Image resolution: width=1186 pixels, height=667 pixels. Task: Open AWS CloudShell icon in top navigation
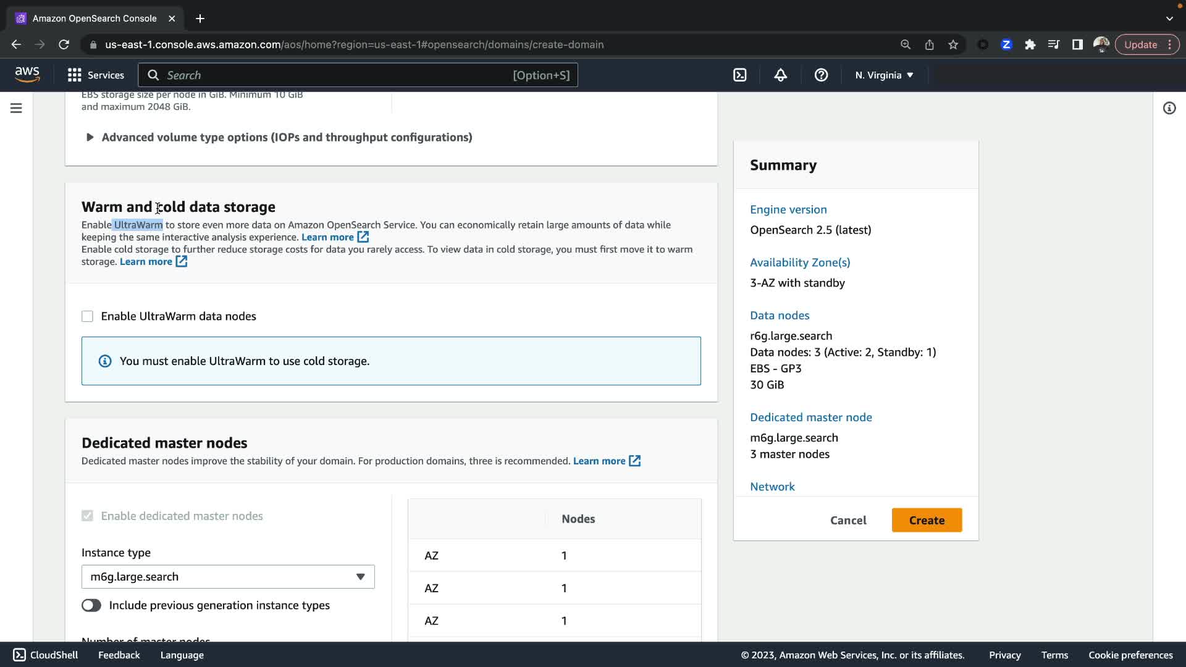pos(739,75)
